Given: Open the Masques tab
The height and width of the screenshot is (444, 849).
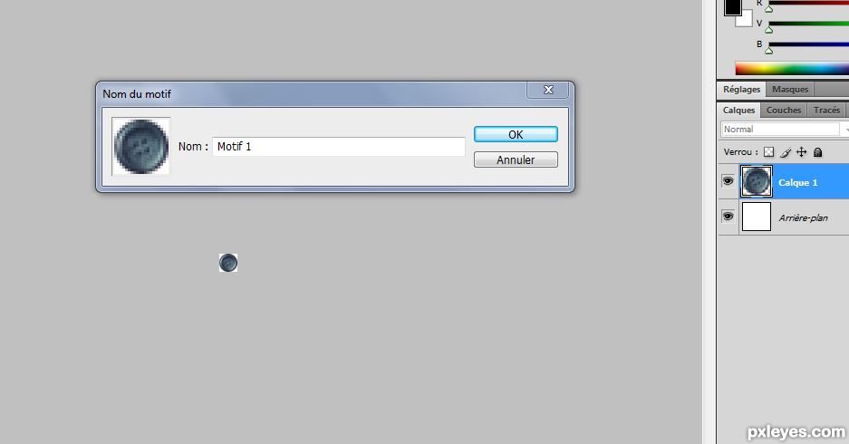Looking at the screenshot, I should pyautogui.click(x=790, y=90).
